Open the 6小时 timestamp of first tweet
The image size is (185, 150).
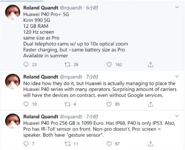click(x=92, y=8)
